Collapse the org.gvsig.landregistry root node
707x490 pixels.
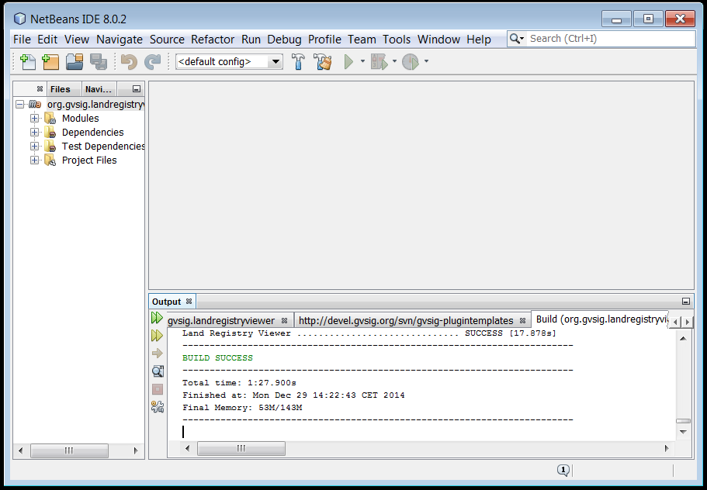20,105
